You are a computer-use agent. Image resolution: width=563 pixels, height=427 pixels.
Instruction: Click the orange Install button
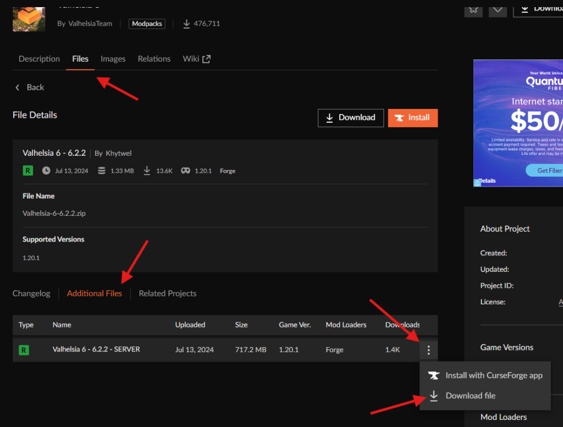(412, 118)
